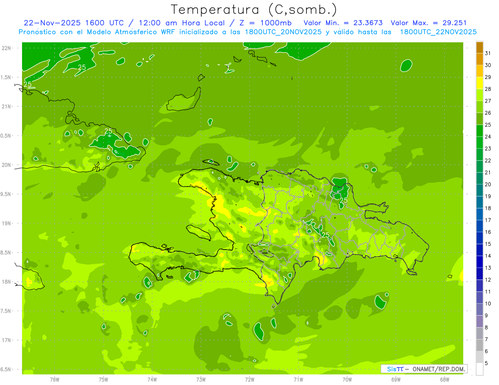
Task: Select the yellow swatch between 28 and 29
Action: click(479, 83)
